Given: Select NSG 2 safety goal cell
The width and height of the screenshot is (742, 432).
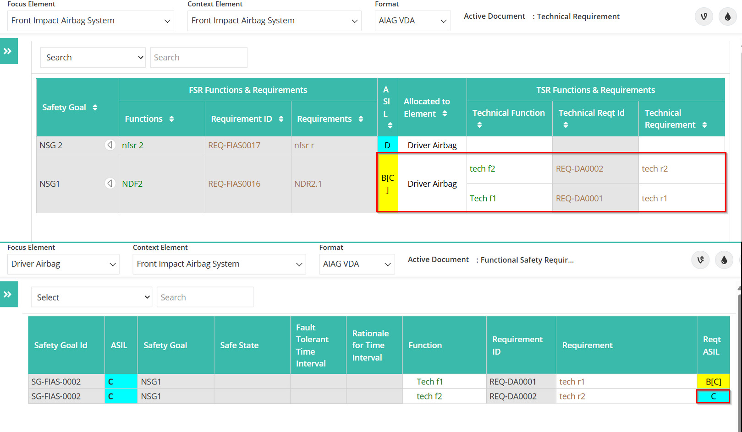Looking at the screenshot, I should 78,145.
